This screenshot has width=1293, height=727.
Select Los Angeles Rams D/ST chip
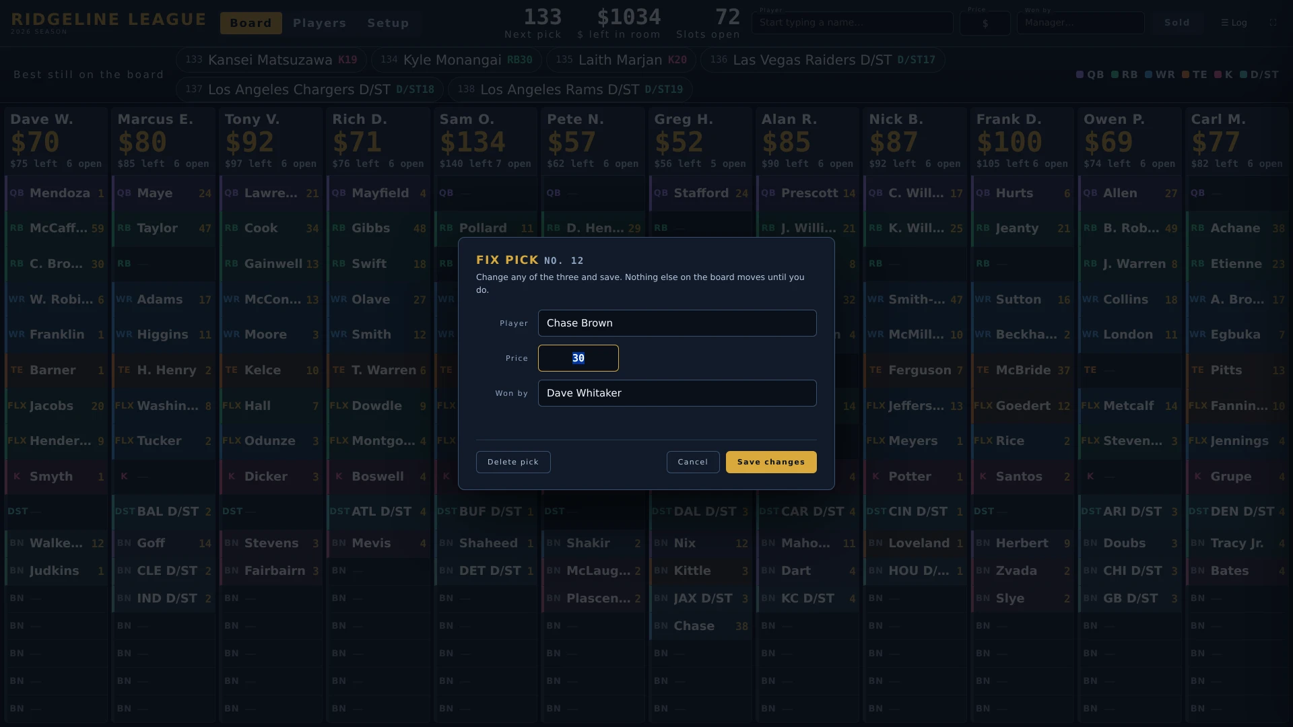pyautogui.click(x=570, y=90)
